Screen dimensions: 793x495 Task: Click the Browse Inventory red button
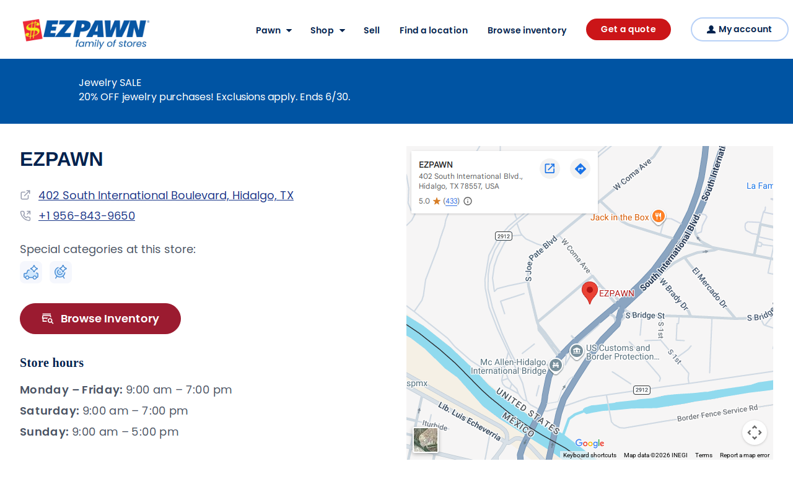click(100, 319)
